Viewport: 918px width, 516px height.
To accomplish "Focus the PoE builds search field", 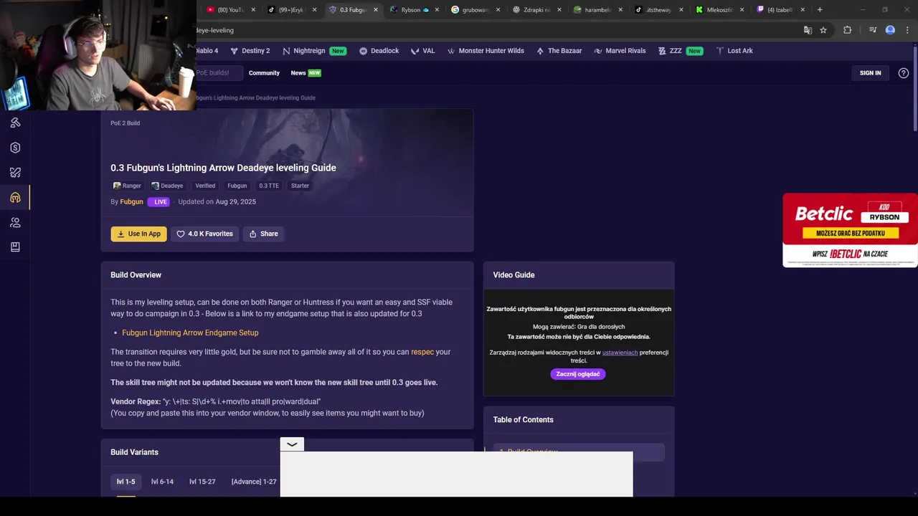I will pos(218,73).
